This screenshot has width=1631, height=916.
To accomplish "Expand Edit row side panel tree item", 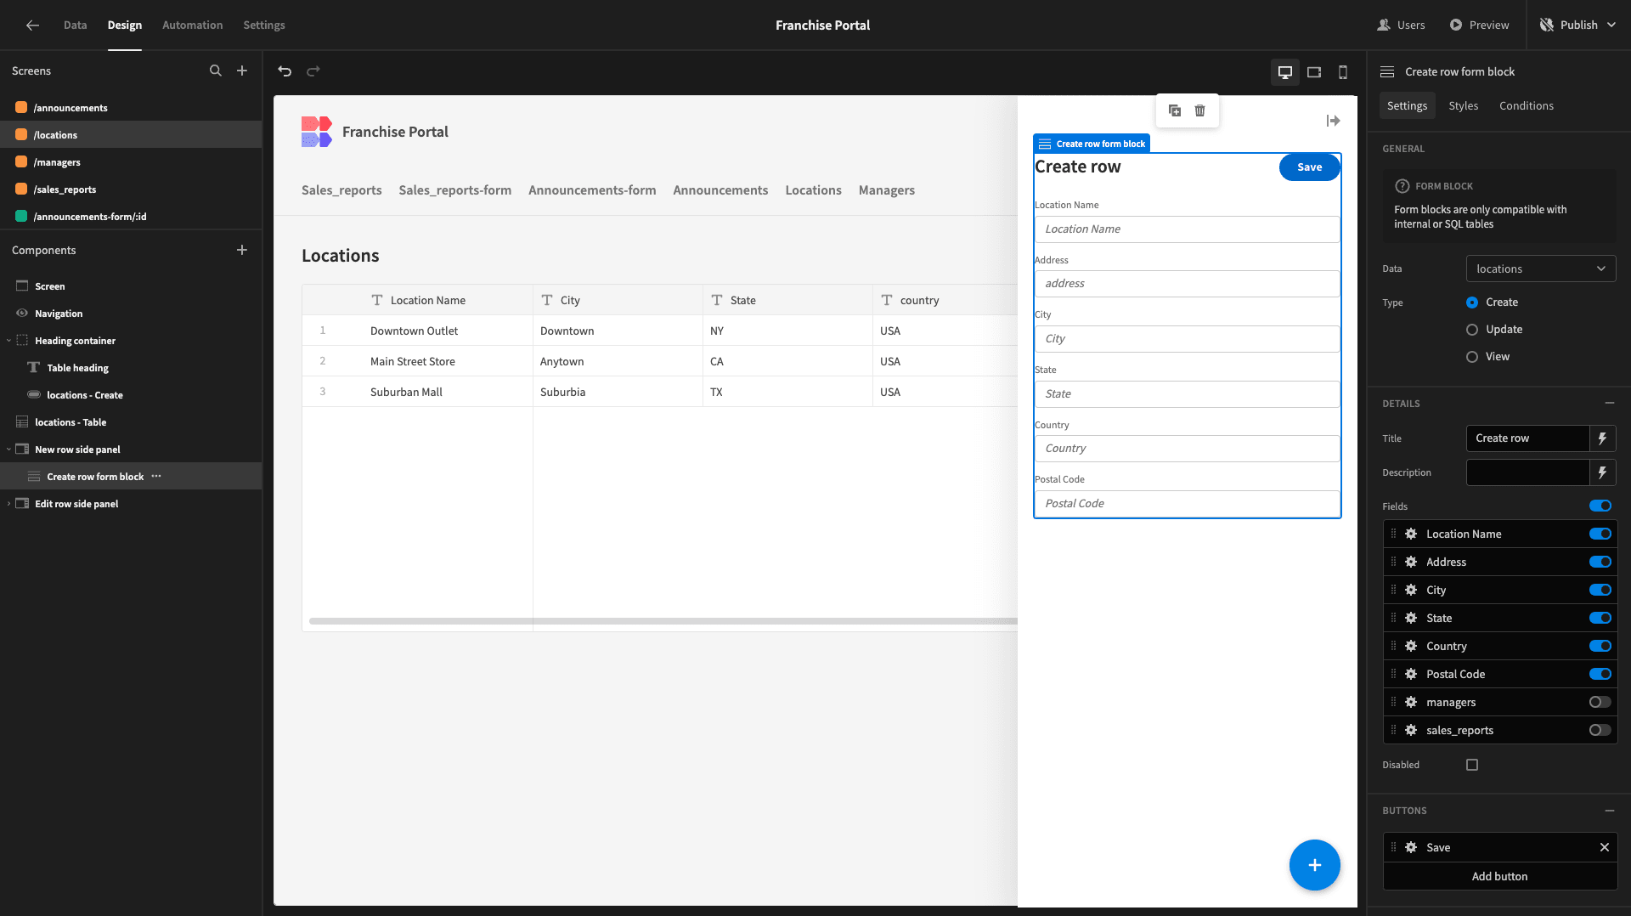I will pyautogui.click(x=8, y=504).
